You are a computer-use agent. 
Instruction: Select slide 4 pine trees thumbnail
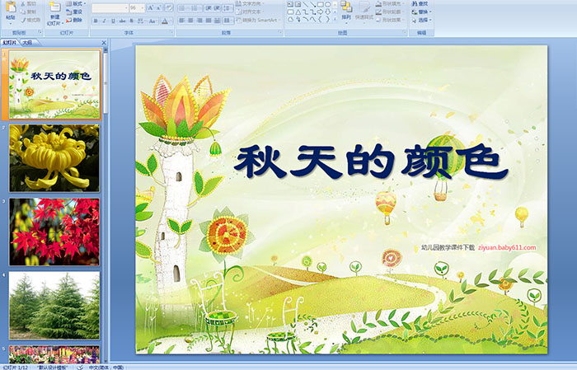click(x=54, y=305)
